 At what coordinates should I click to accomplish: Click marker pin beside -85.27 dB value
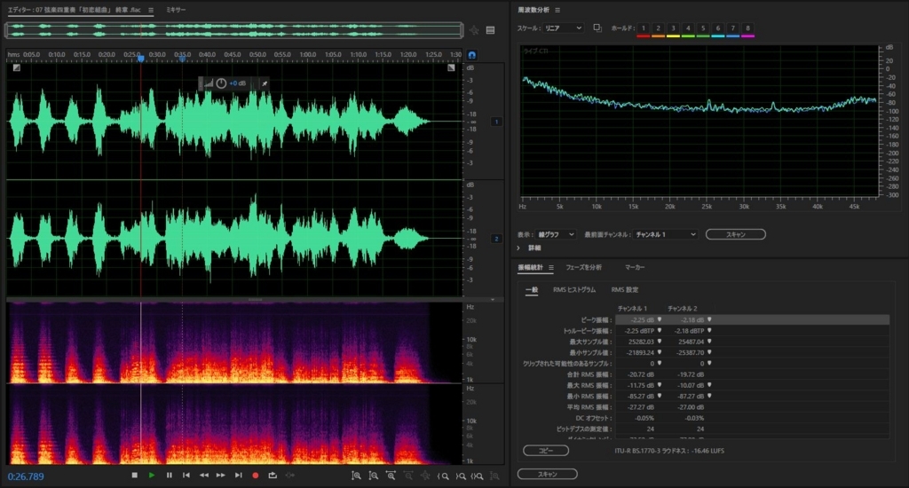click(660, 396)
